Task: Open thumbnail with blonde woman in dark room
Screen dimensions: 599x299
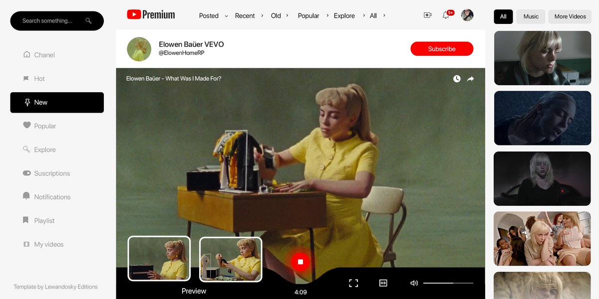Action: [x=543, y=178]
